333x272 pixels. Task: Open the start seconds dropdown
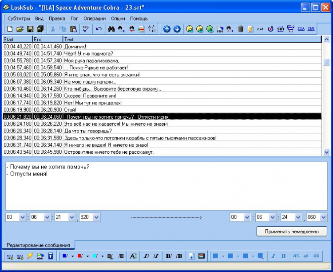[72, 217]
